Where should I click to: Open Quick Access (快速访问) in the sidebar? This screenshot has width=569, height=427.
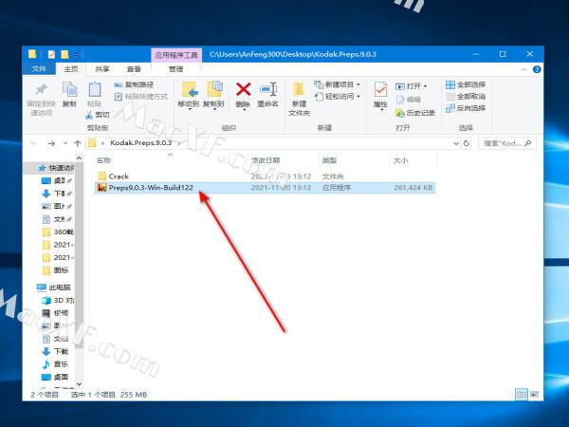(x=56, y=168)
